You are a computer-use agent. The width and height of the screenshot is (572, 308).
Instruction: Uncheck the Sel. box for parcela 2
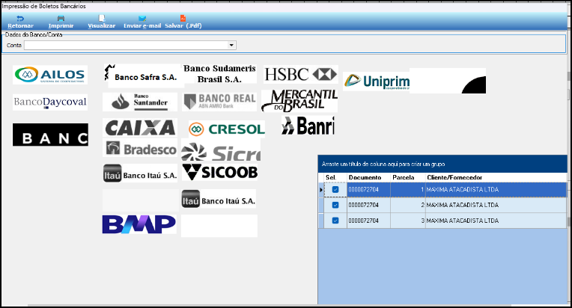click(335, 205)
